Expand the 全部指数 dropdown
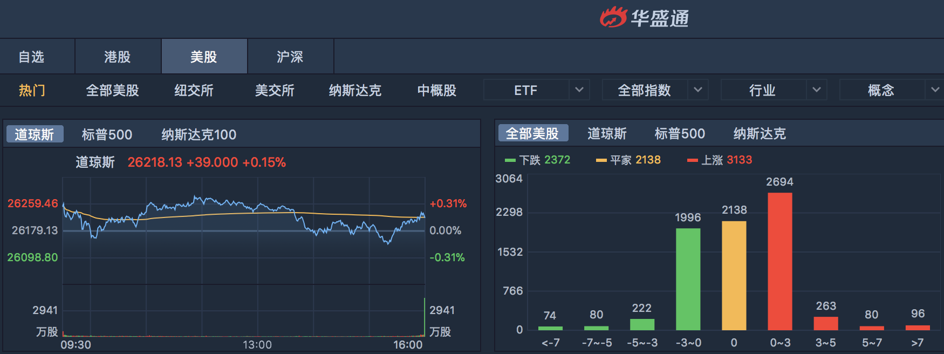 coord(697,90)
